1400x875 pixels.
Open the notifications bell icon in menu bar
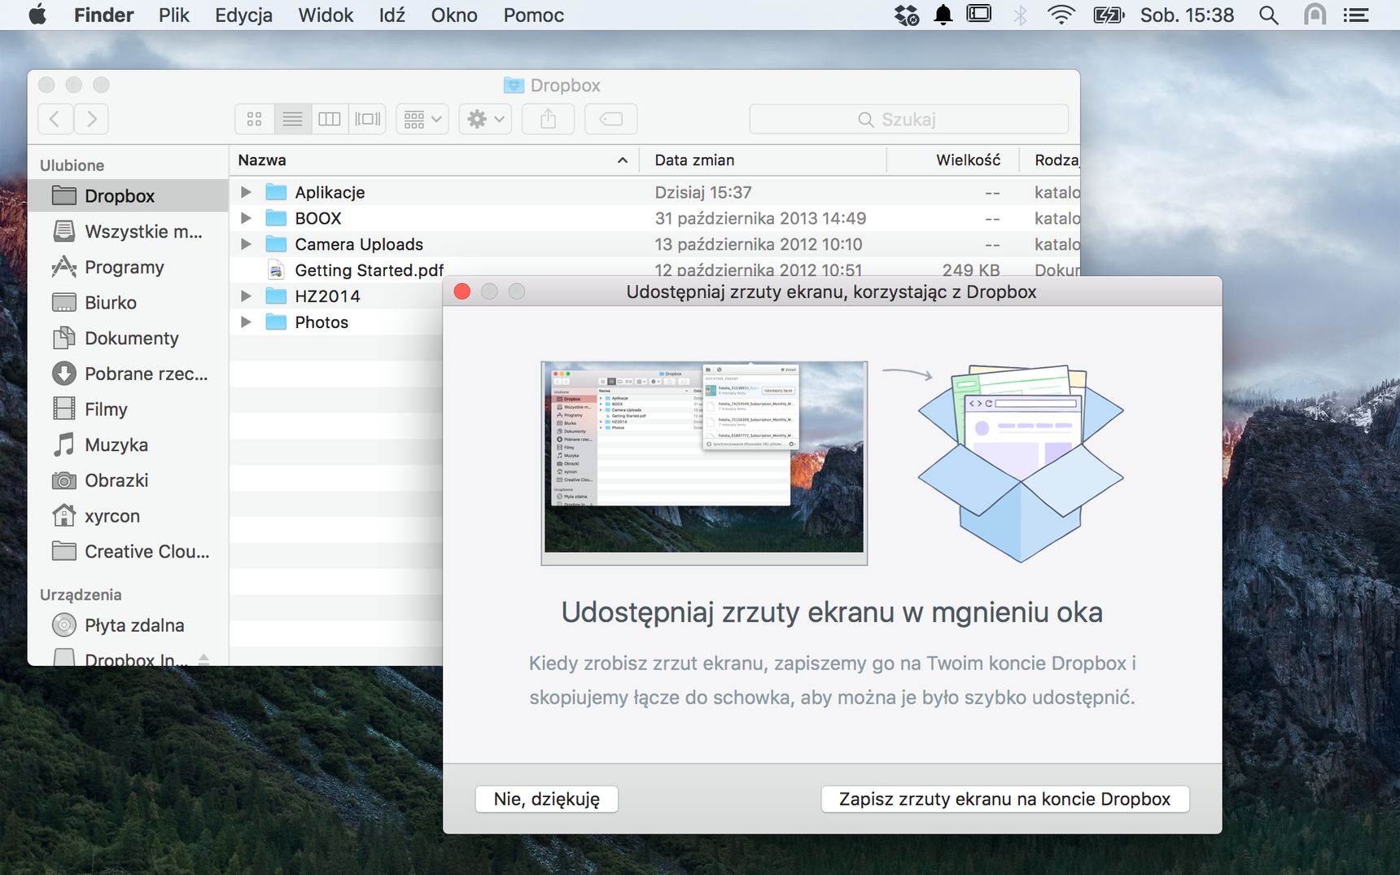pos(943,15)
